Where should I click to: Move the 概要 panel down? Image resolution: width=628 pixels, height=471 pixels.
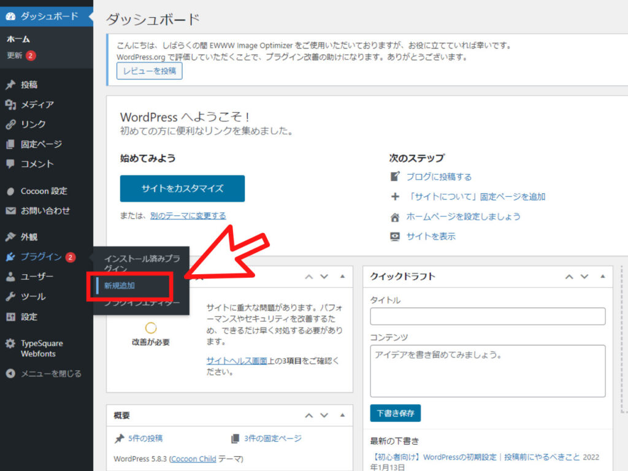click(x=324, y=415)
